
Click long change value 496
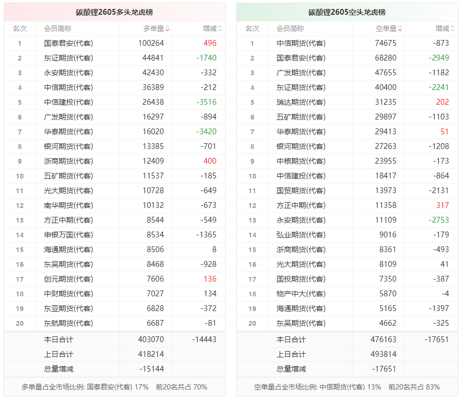pos(210,43)
